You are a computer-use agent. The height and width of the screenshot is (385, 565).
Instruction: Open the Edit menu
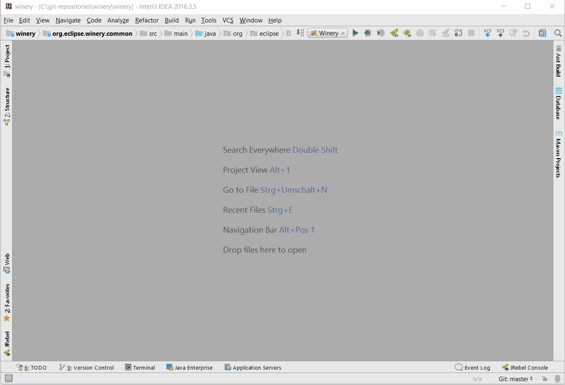25,20
